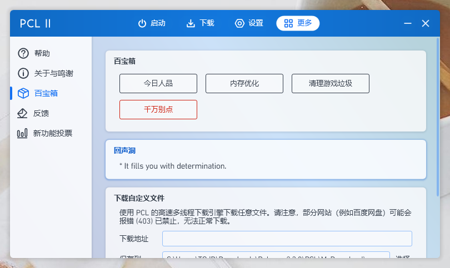Click the 下载地址 label
The height and width of the screenshot is (268, 450).
click(x=134, y=239)
